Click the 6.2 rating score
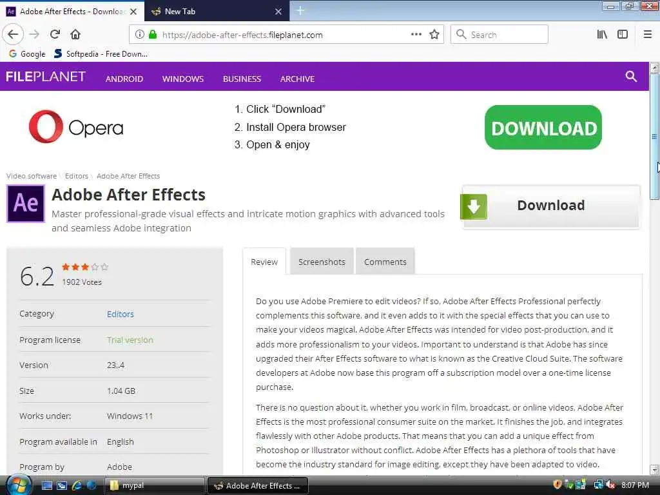 37,277
